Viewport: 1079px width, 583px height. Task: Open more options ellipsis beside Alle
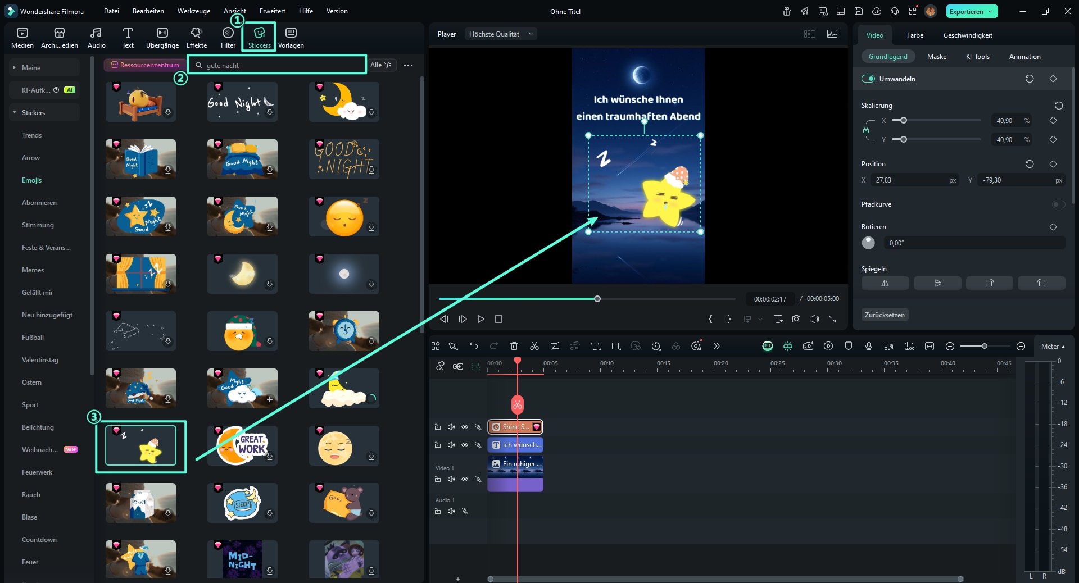point(409,65)
